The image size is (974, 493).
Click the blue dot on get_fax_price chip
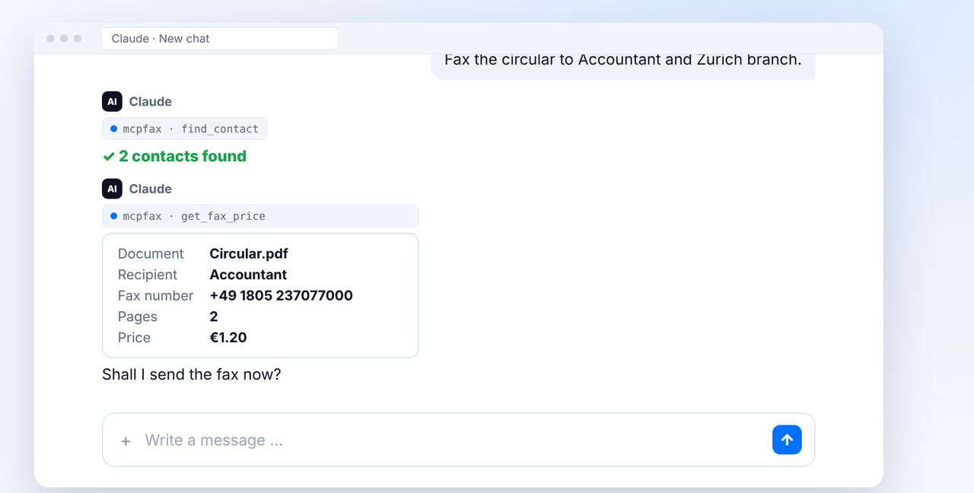tap(113, 216)
